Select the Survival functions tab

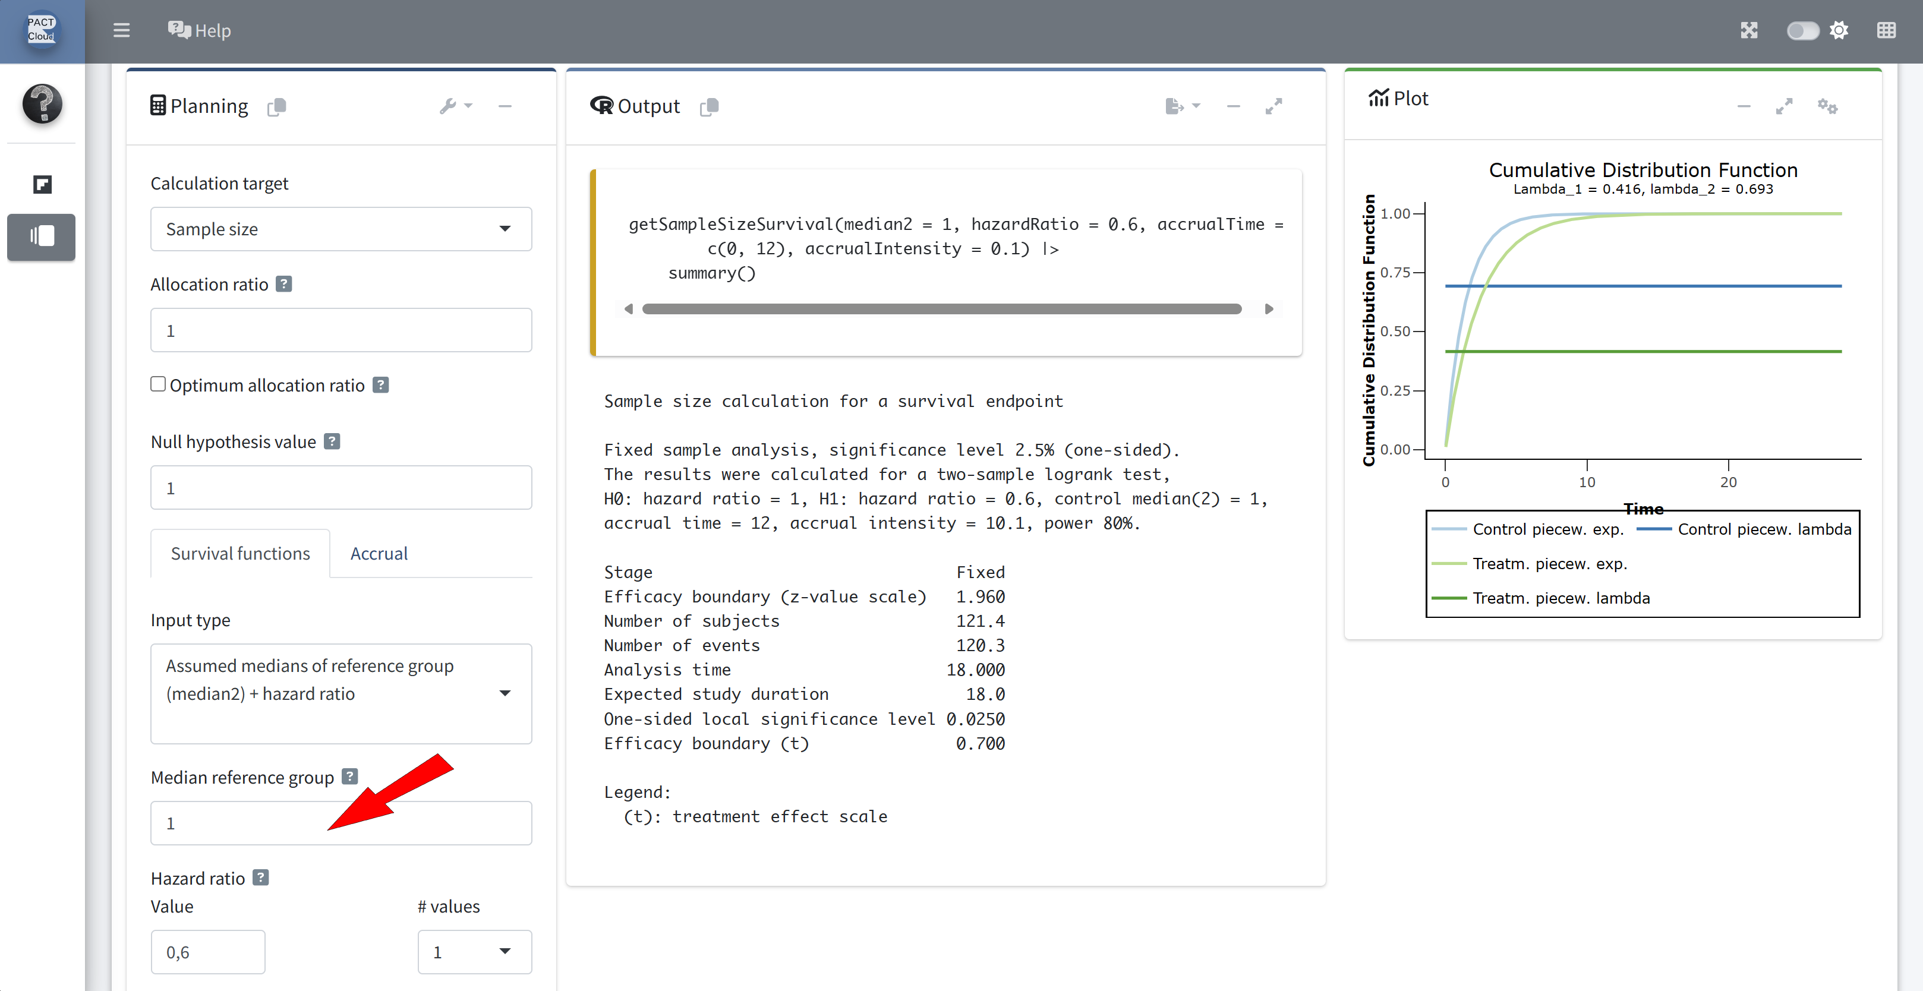click(239, 553)
